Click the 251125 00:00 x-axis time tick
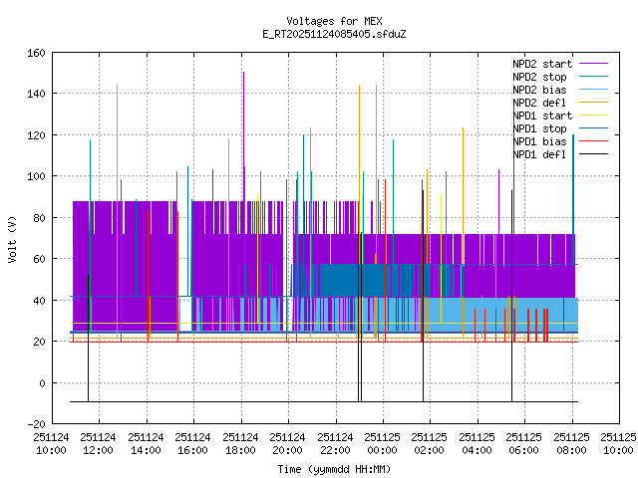 (383, 443)
